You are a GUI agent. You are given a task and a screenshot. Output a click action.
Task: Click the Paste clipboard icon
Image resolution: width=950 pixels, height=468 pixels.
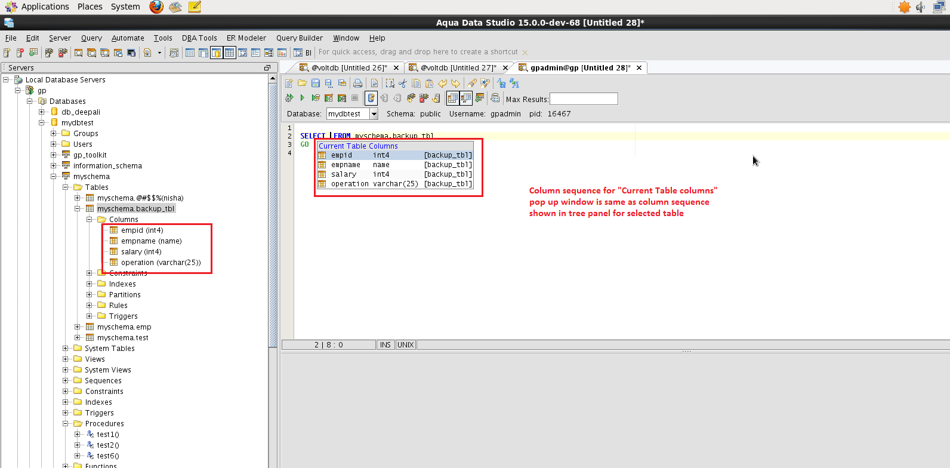click(x=429, y=84)
